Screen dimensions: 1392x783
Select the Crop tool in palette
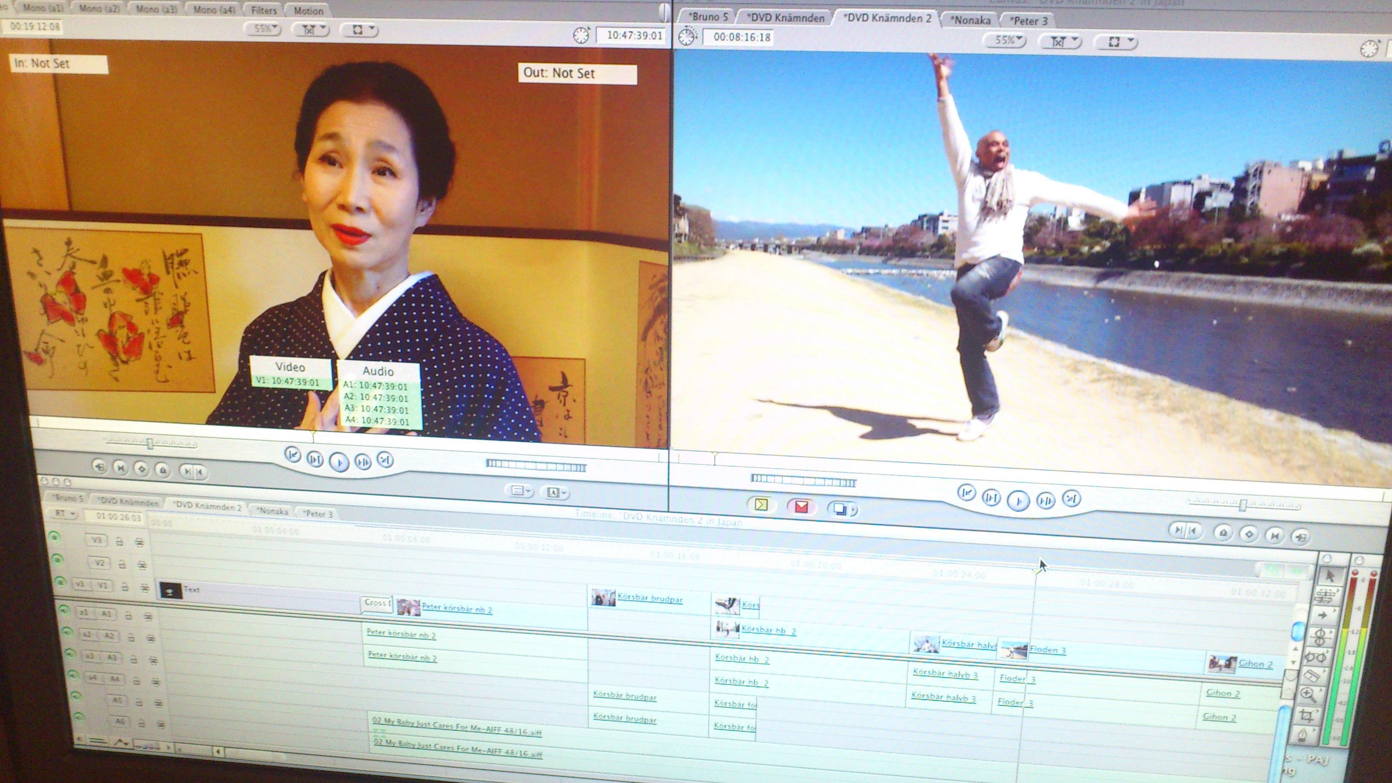coord(1306,716)
